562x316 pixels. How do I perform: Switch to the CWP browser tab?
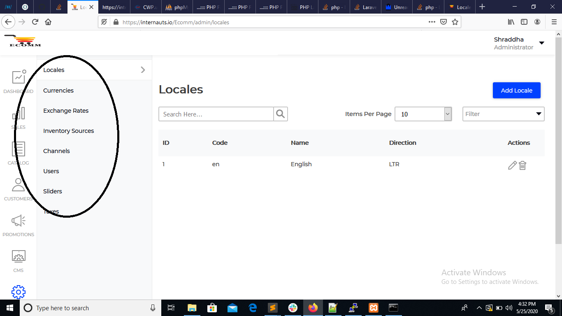tap(146, 7)
